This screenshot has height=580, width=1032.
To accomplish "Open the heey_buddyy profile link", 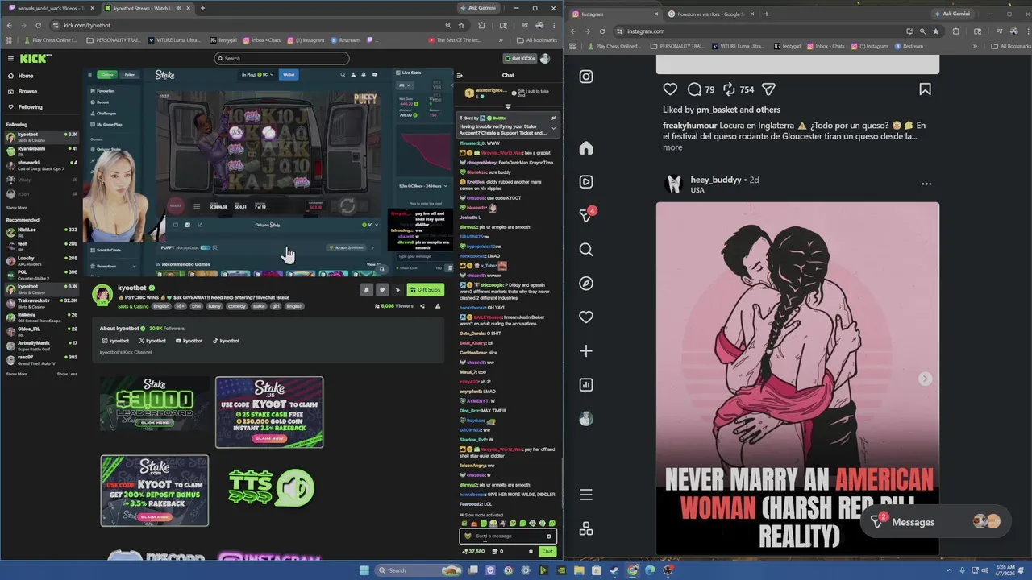I will tap(715, 180).
